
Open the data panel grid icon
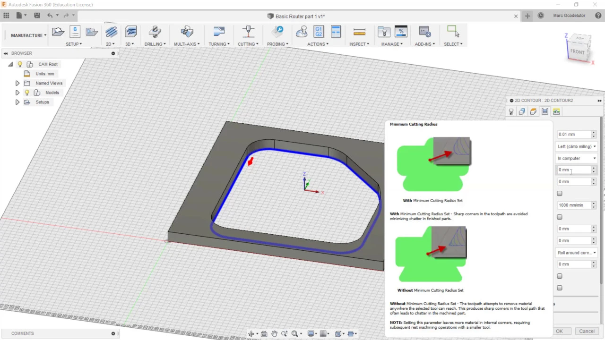coord(6,16)
